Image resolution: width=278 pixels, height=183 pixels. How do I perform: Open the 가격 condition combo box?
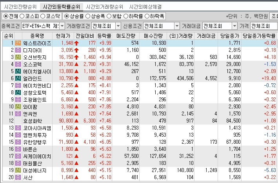[x=264, y=26]
